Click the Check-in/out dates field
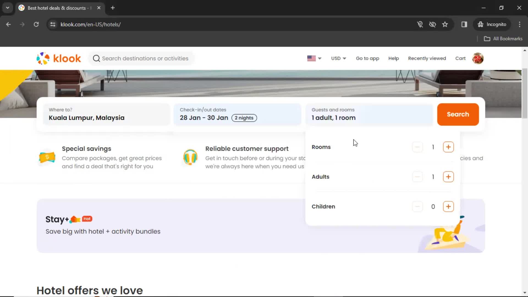Image resolution: width=528 pixels, height=297 pixels. (x=238, y=114)
